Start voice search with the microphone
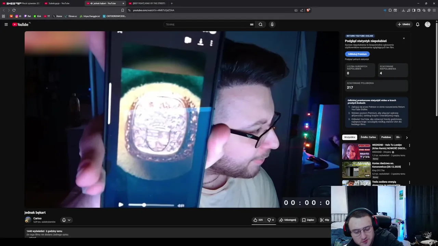Viewport: 438px width, 246px height. point(272,24)
